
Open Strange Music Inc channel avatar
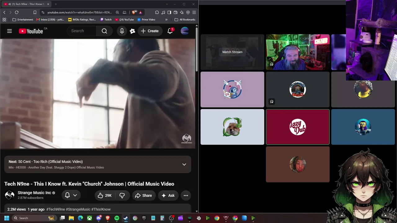[10, 195]
